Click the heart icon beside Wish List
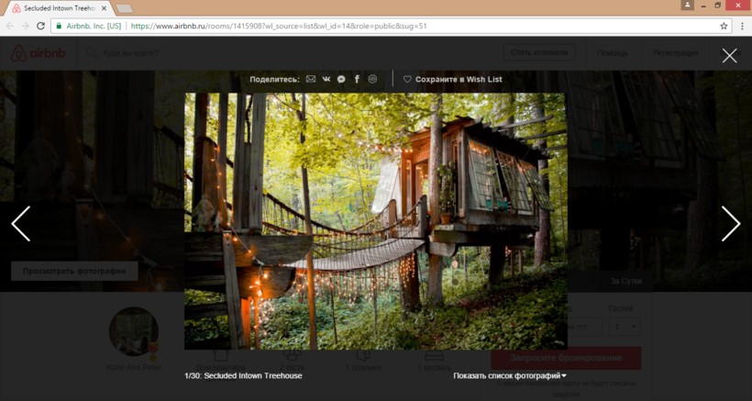 [407, 79]
